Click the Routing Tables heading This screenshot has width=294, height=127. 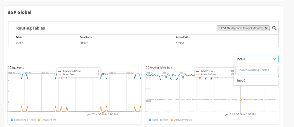(31, 28)
